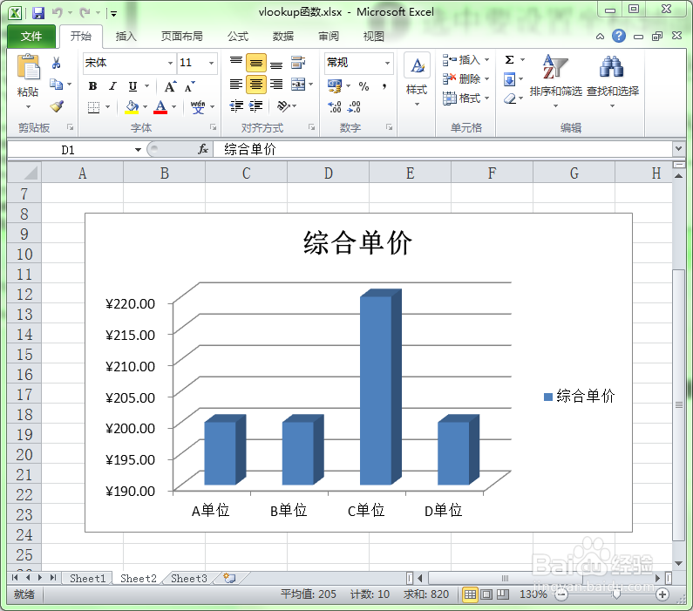The width and height of the screenshot is (693, 611).
Task: Select the Format Painter brush
Action: tap(57, 106)
